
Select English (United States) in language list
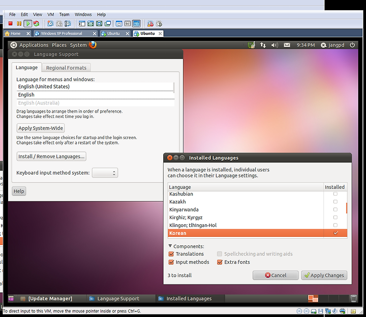pos(95,87)
